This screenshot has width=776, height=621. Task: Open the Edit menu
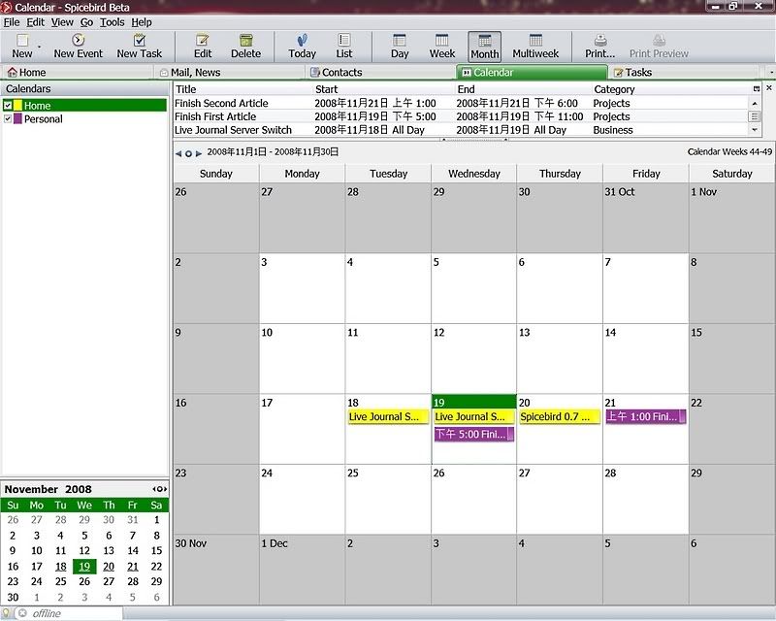(x=35, y=22)
